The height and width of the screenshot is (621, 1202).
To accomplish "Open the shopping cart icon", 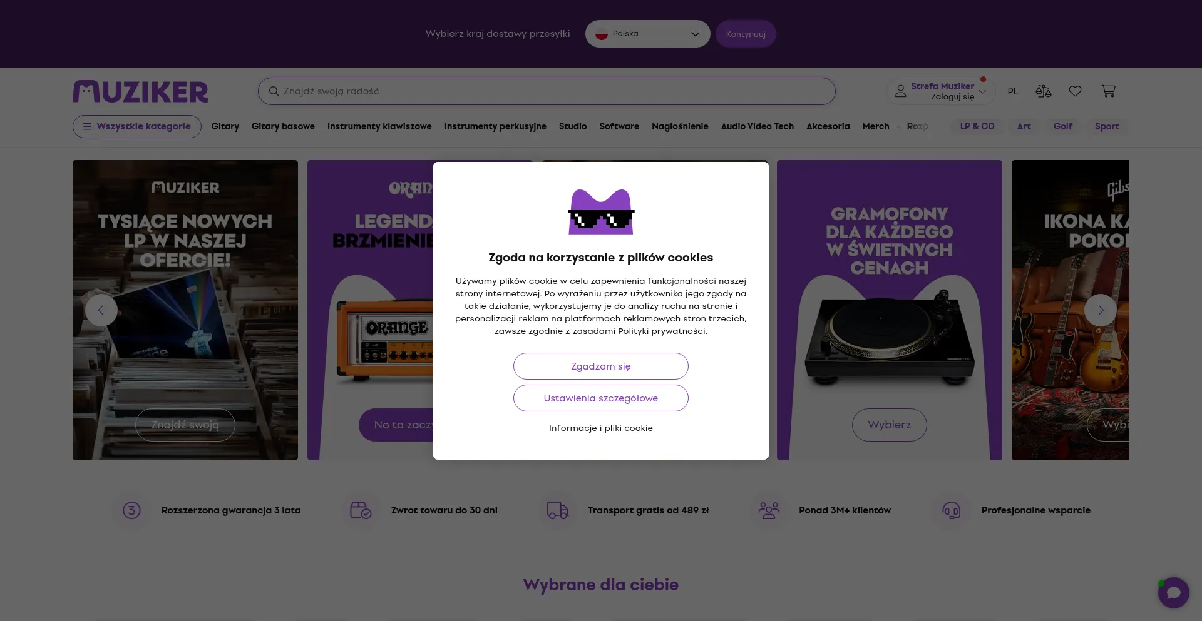I will tap(1108, 91).
